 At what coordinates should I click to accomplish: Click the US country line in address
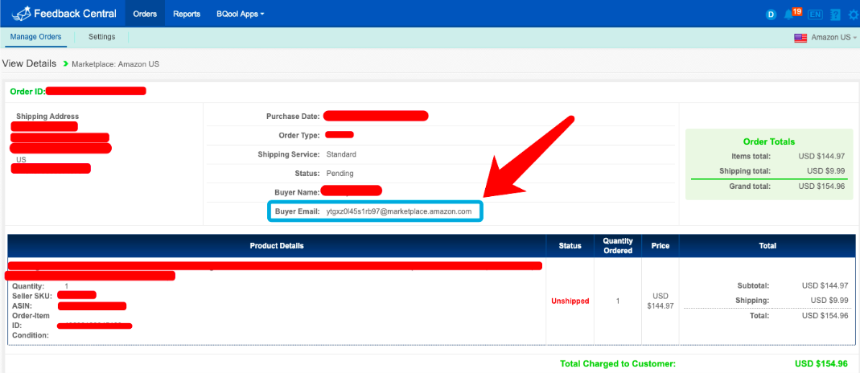tap(21, 159)
